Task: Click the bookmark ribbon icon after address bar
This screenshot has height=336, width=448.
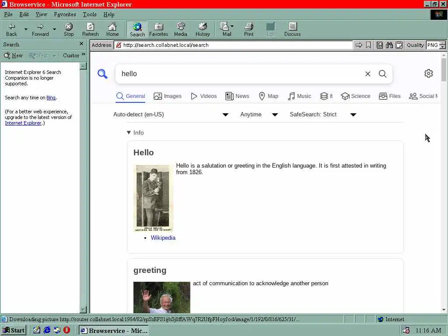Action: (368, 45)
